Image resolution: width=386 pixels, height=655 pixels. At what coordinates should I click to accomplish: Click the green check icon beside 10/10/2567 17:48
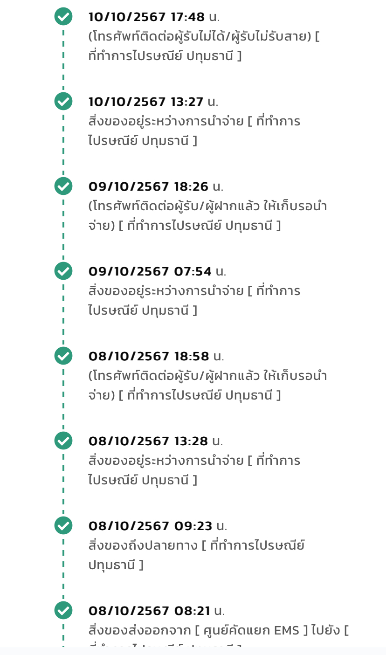click(63, 17)
